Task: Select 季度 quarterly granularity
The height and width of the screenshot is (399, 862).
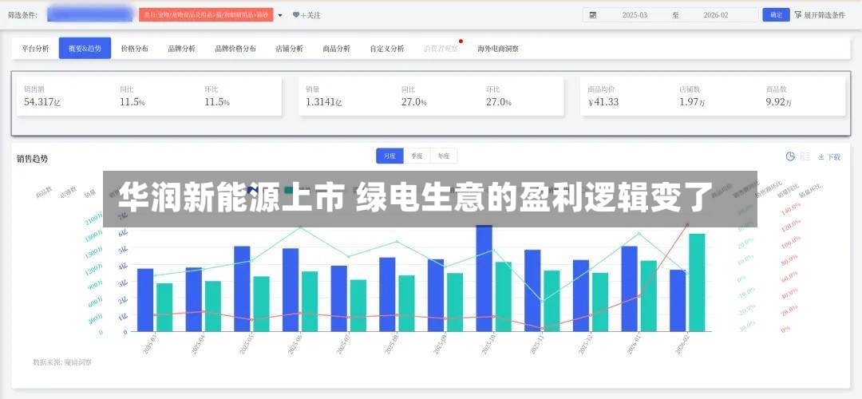Action: pyautogui.click(x=417, y=156)
